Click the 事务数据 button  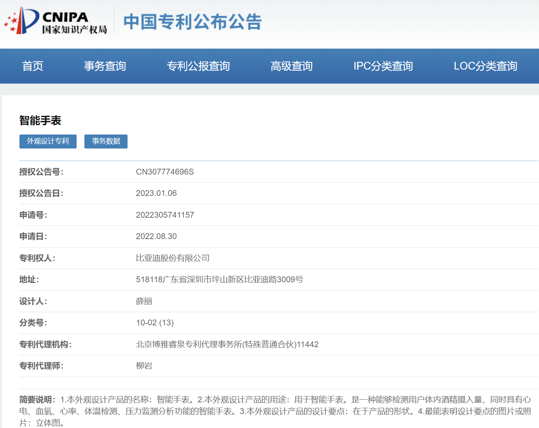pos(106,141)
